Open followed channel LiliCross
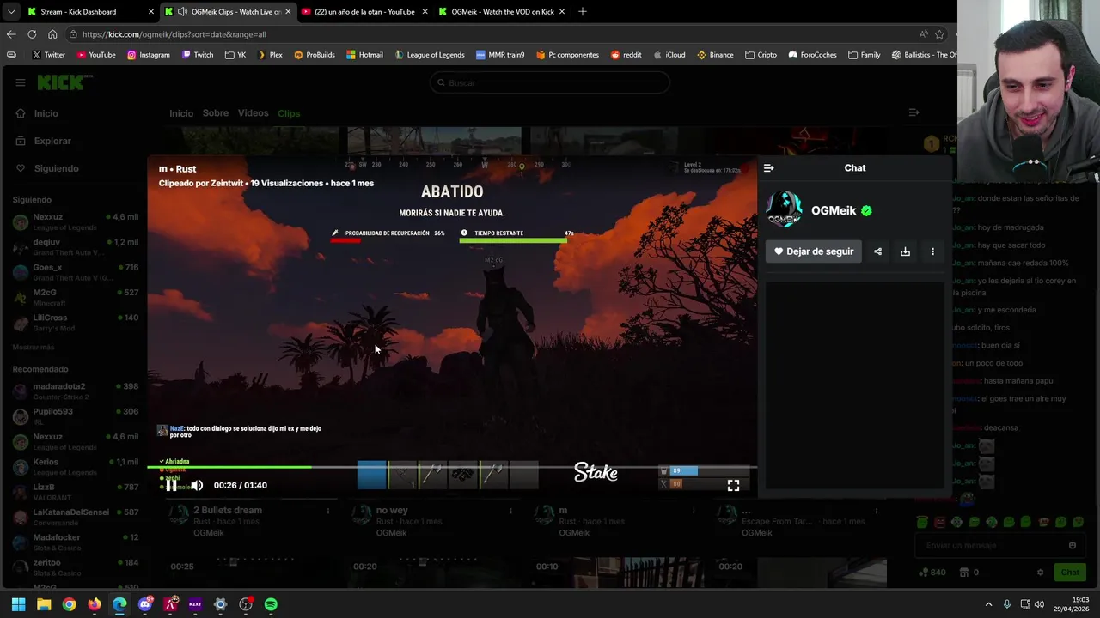The image size is (1100, 618). point(76,322)
